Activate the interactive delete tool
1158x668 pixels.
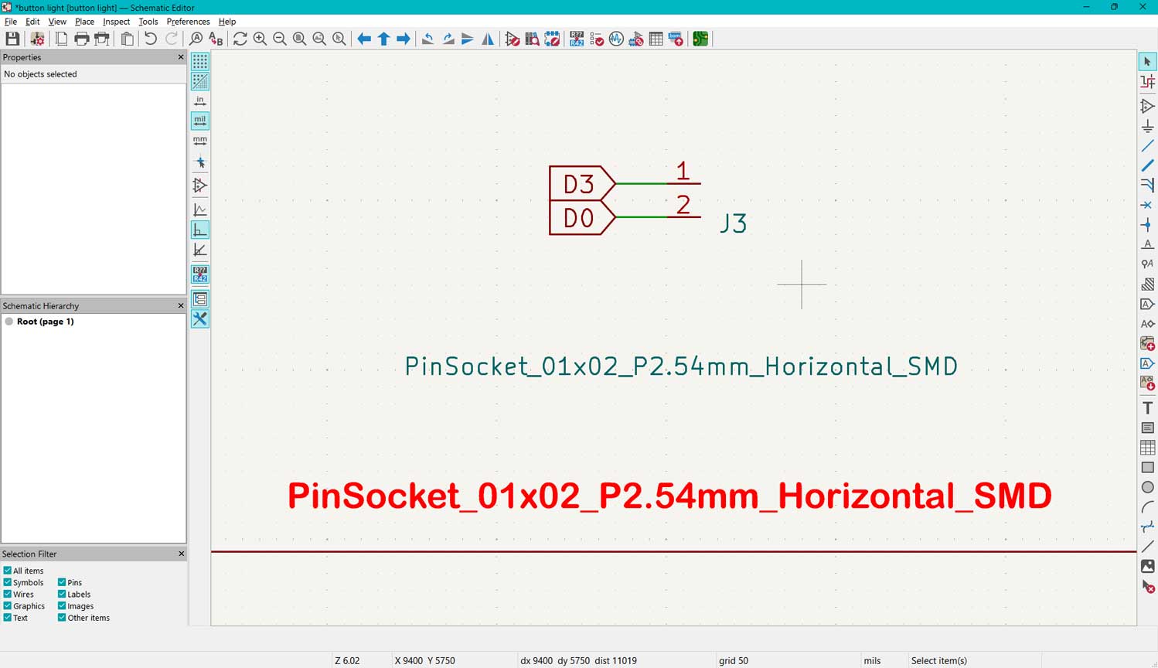[x=1148, y=587]
